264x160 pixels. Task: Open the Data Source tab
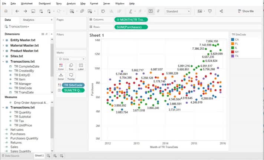(x=10, y=156)
